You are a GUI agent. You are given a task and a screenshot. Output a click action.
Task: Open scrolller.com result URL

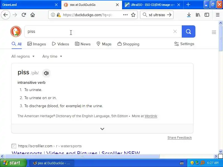click(x=50, y=146)
